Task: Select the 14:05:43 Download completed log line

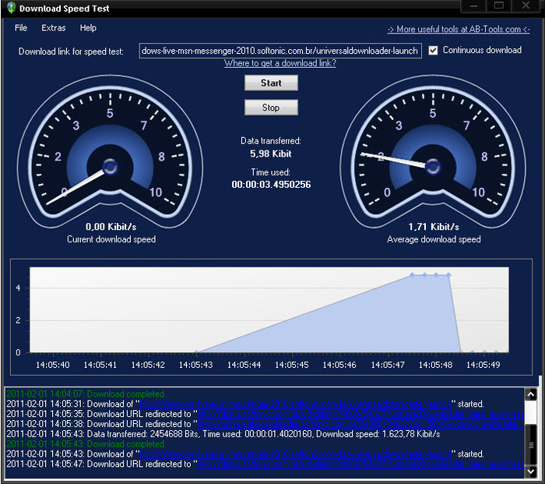Action: 86,444
